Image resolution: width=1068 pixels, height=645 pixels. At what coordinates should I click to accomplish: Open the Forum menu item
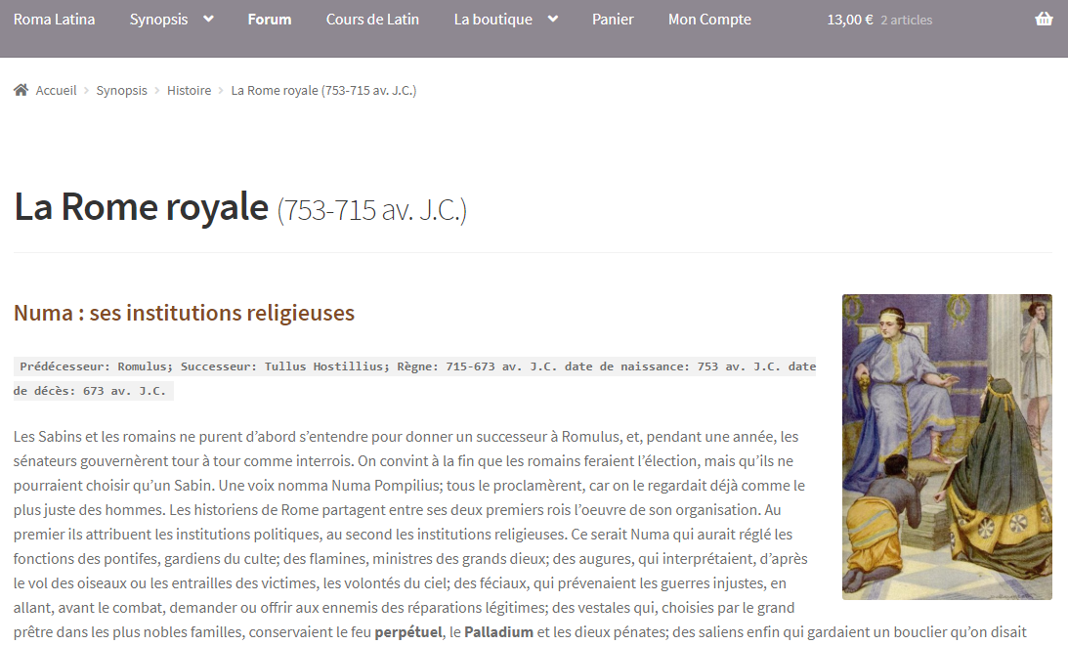pos(270,20)
